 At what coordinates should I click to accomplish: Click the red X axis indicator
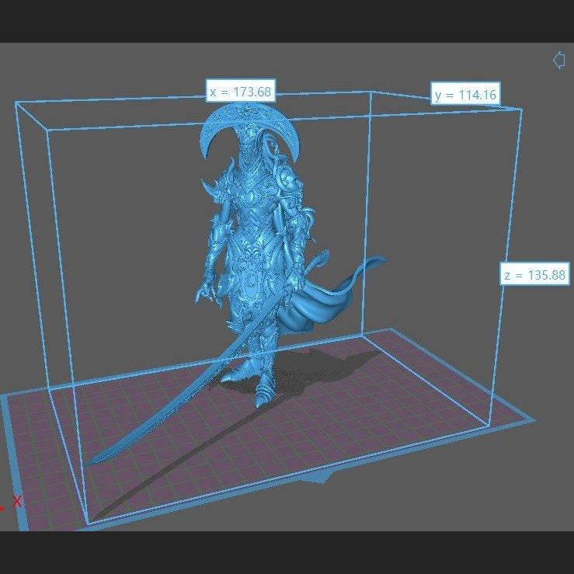[16, 502]
